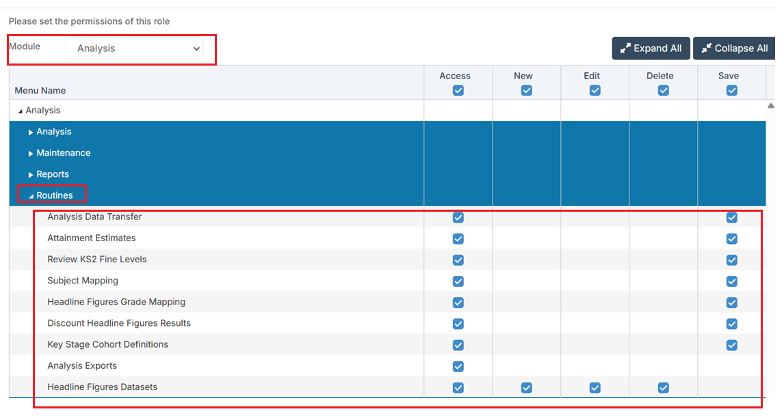
Task: Expand the Analysis child node arrow
Action: 31,133
